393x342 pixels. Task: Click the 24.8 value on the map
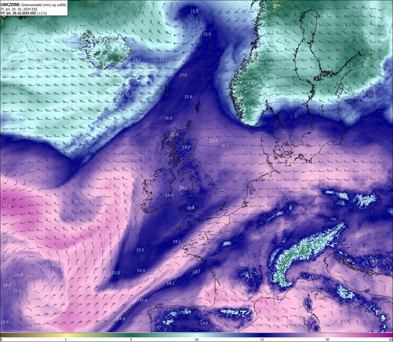coord(6,239)
